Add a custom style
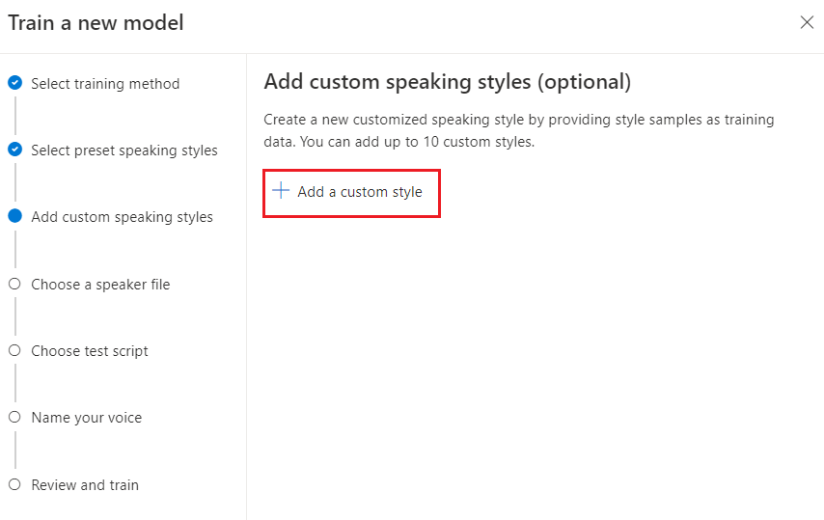The image size is (824, 520). (359, 192)
